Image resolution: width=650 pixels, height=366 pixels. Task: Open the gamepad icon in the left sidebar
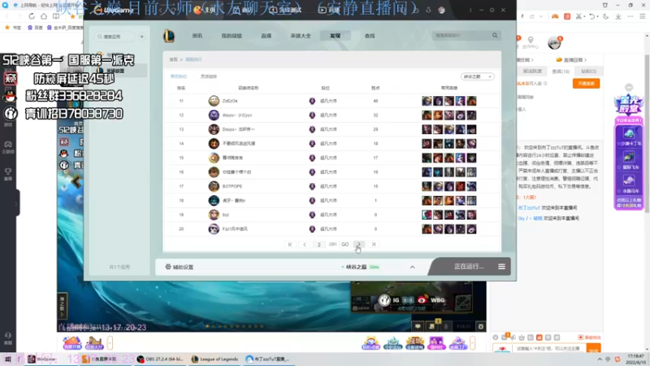tap(8, 145)
